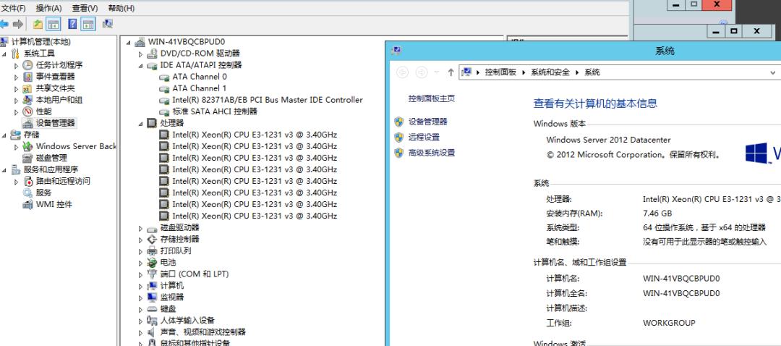Select 设备管理器 in the left tree
The width and height of the screenshot is (781, 346).
(x=55, y=122)
